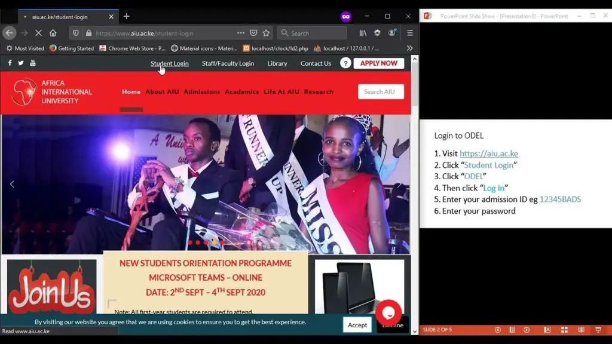Click the Firefox Search box
This screenshot has width=612, height=344.
point(312,33)
